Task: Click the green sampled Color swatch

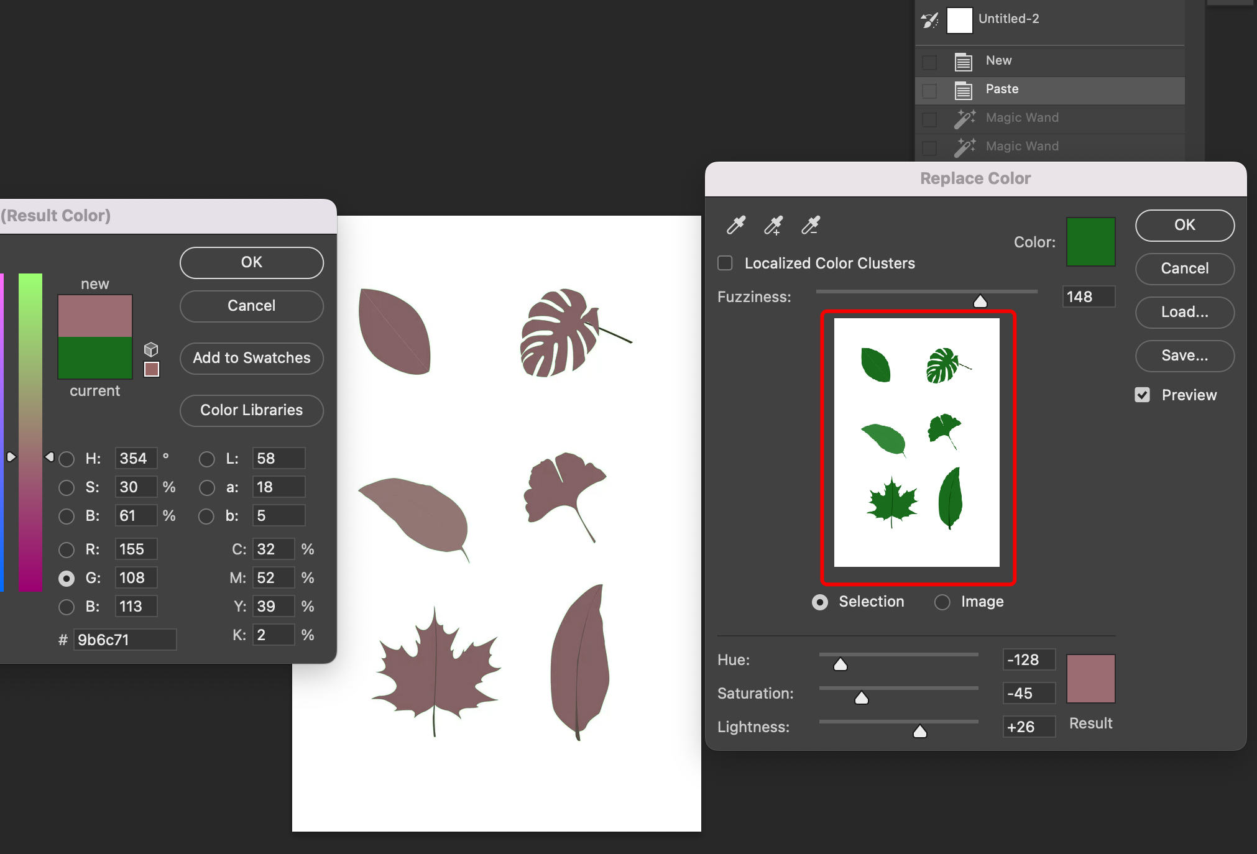Action: click(x=1090, y=242)
